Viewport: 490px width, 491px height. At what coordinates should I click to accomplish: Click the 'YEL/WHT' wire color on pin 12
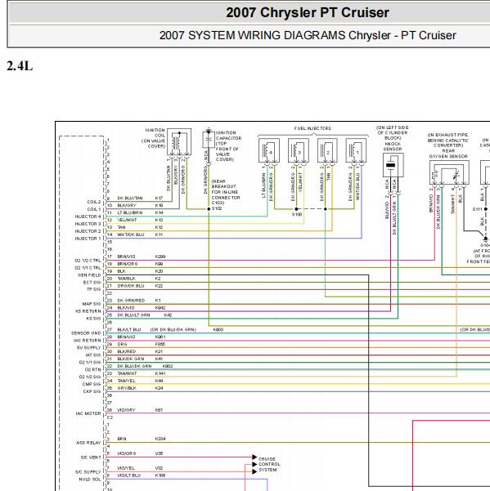coord(127,220)
